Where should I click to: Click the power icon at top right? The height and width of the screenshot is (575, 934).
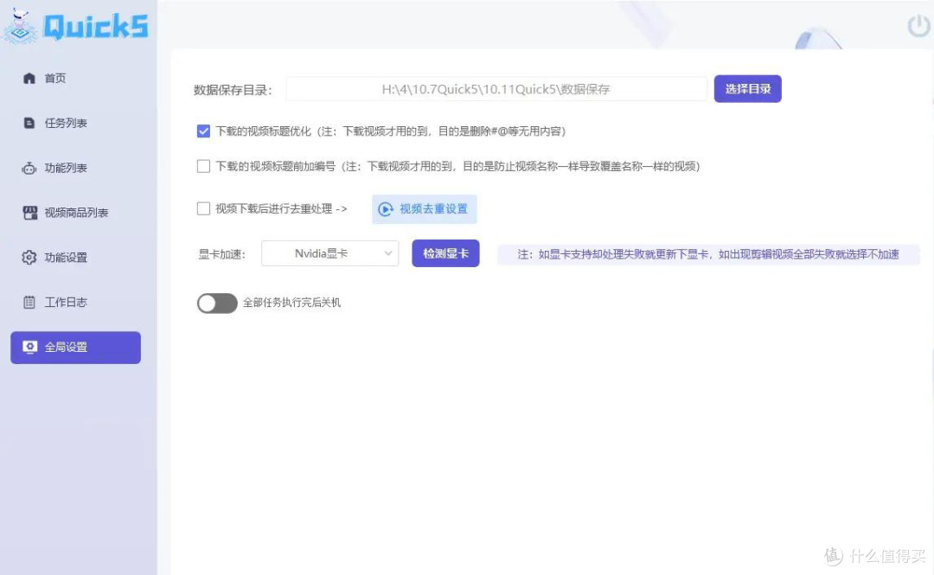918,26
